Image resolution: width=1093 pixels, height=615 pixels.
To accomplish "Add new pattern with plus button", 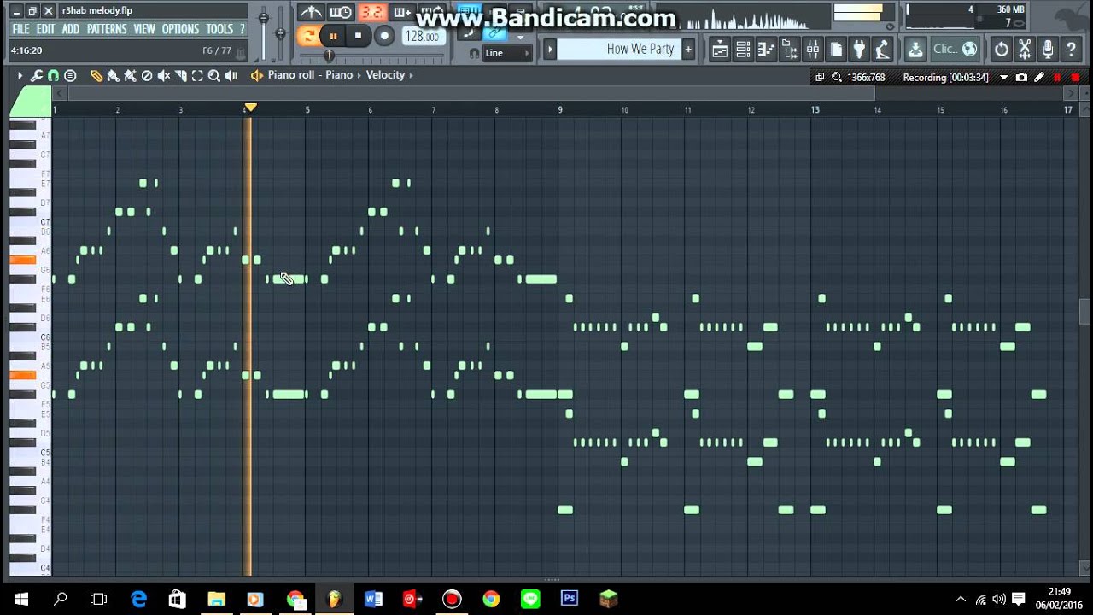I will click(688, 50).
